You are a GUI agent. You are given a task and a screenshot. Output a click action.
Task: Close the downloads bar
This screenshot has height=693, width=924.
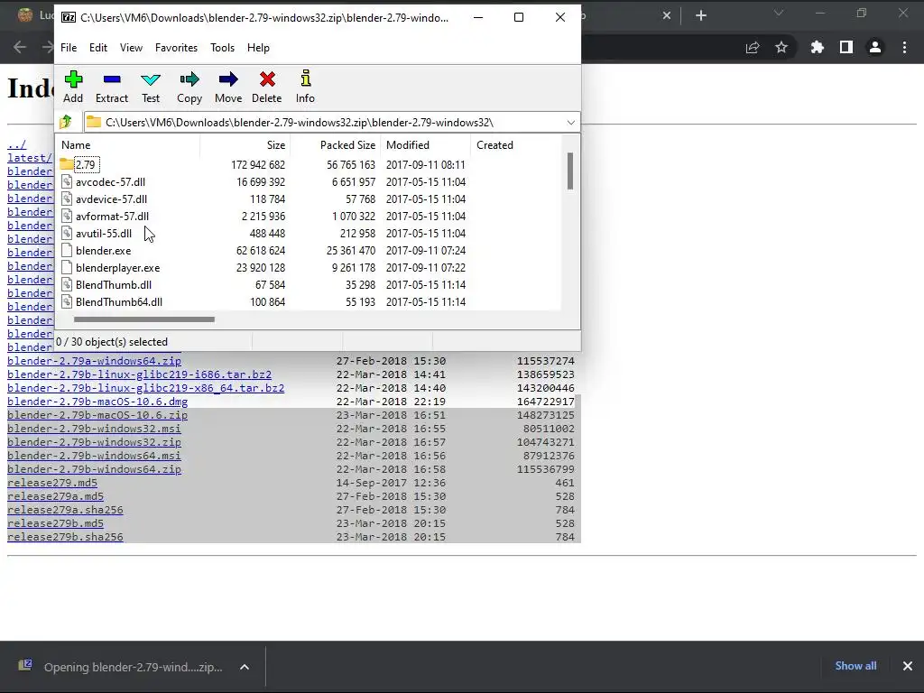coord(908,666)
